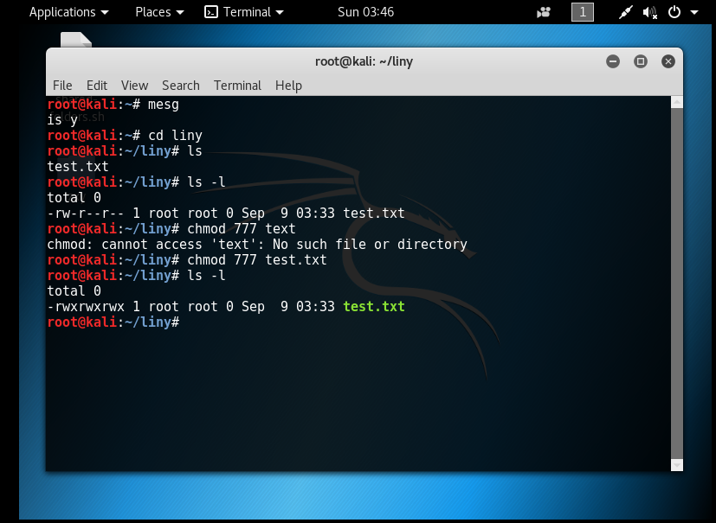Click the 'is y' output line
Viewport: 716px width, 523px height.
[x=62, y=120]
